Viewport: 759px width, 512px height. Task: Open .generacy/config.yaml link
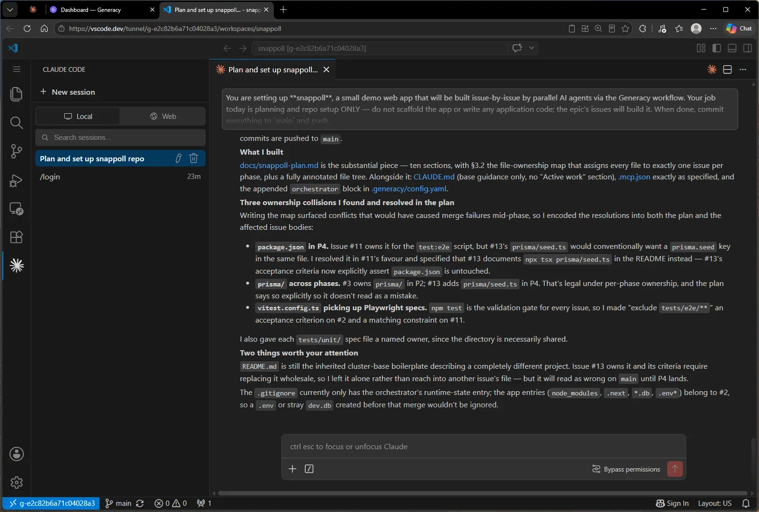tap(409, 188)
